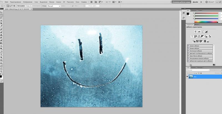This screenshot has width=222, height=114.
Task: Add a Photo Filter adjustment
Action: 206,36
